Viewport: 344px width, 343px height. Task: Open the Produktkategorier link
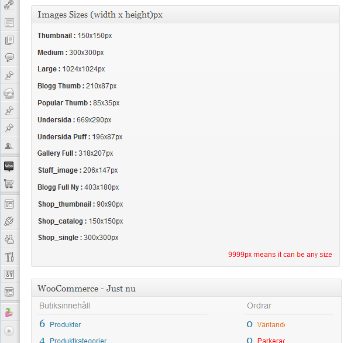pos(78,341)
